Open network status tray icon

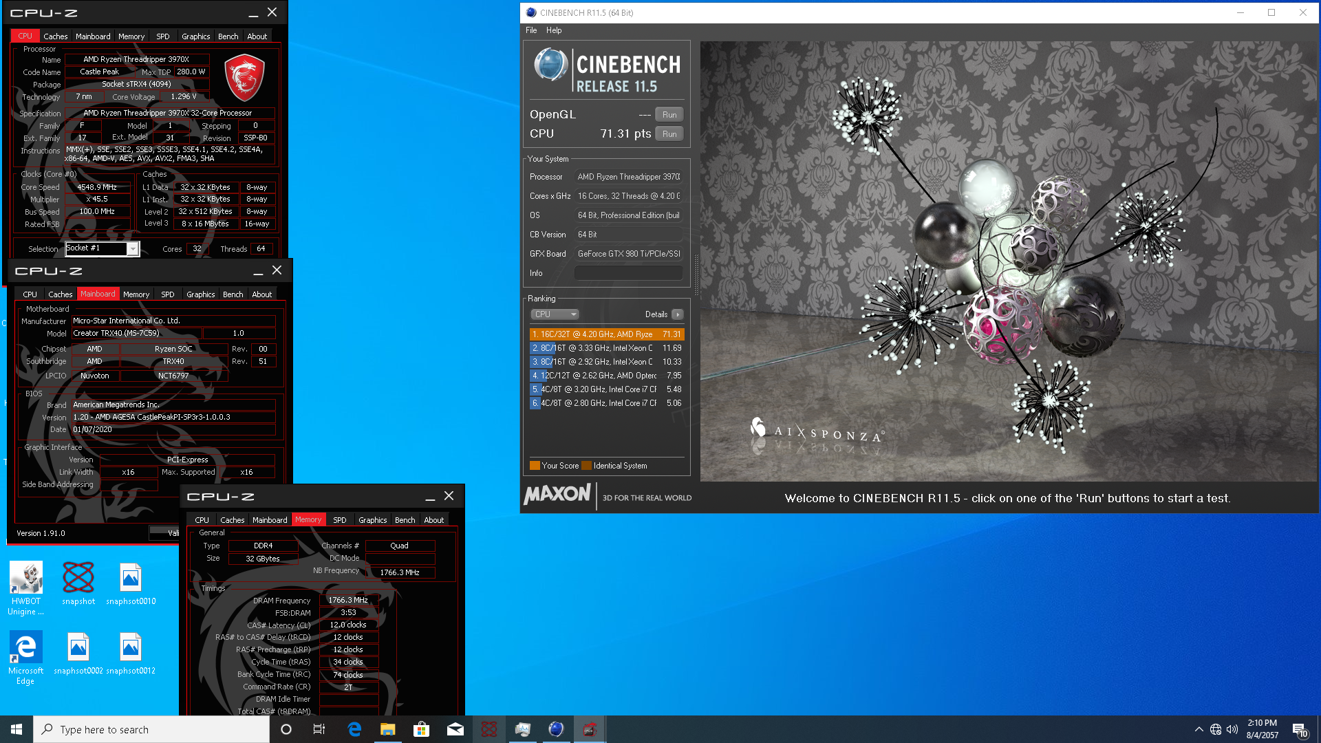pyautogui.click(x=1216, y=729)
